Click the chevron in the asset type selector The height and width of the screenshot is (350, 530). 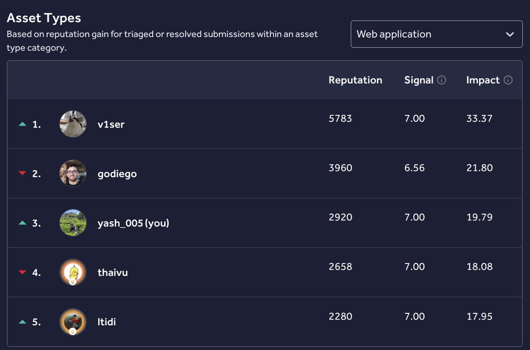click(x=510, y=34)
